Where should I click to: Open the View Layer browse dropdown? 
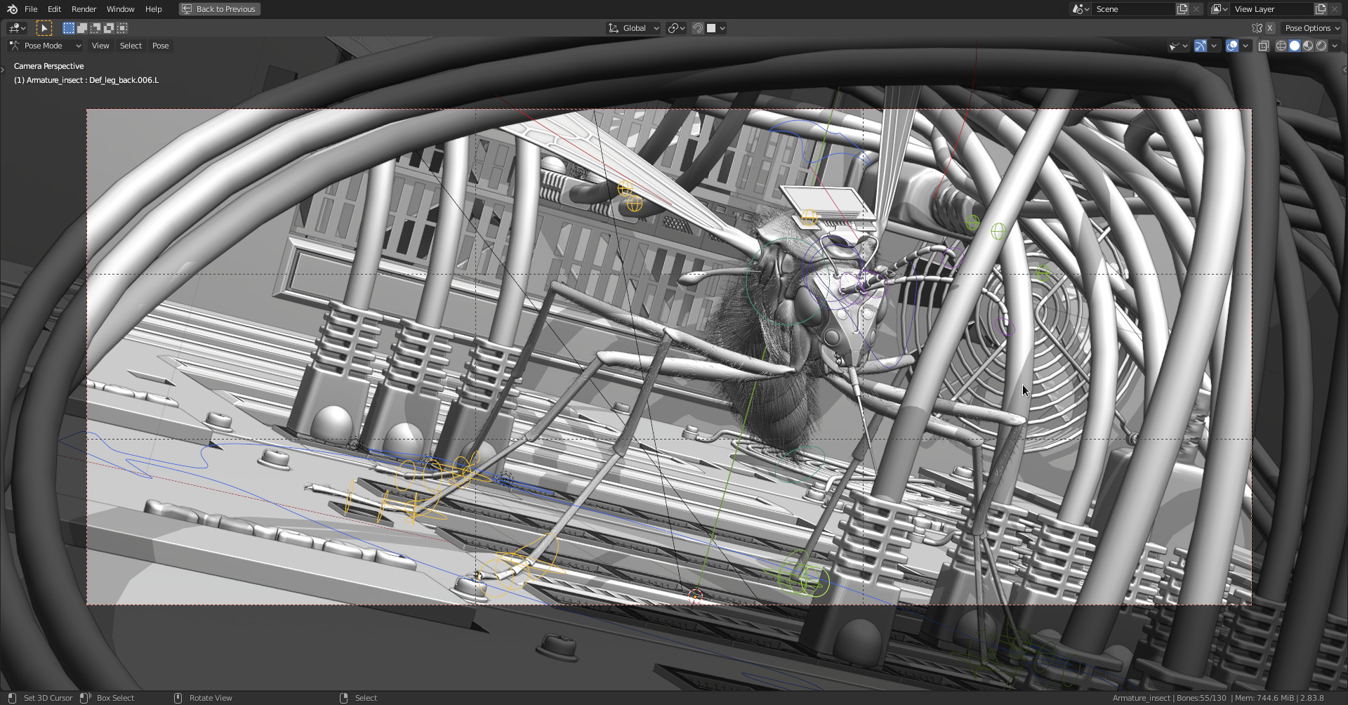tap(1219, 9)
